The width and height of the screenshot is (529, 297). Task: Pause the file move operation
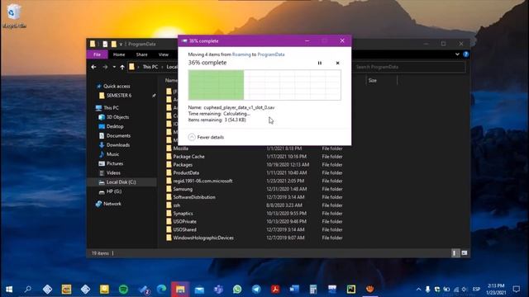320,63
